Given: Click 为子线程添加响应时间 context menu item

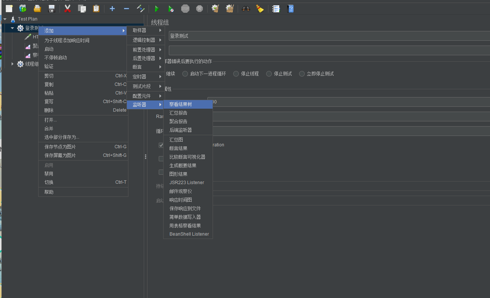Looking at the screenshot, I should [x=83, y=40].
